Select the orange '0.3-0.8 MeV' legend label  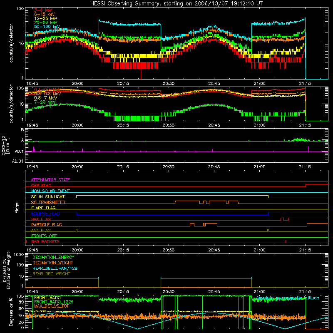click(47, 94)
